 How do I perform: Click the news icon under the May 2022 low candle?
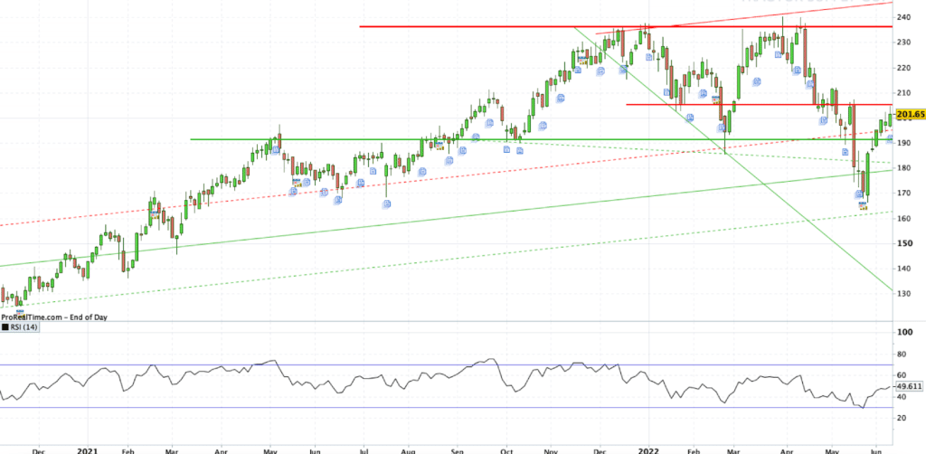tap(859, 195)
